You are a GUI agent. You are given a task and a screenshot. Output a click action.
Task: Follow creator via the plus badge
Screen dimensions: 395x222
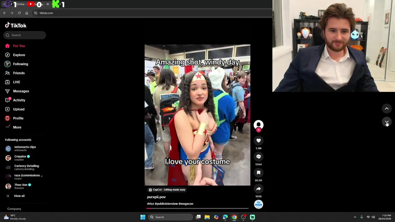259,130
